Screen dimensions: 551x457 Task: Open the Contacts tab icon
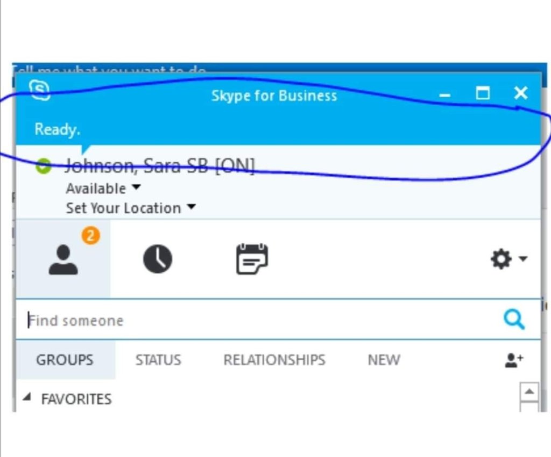[63, 259]
